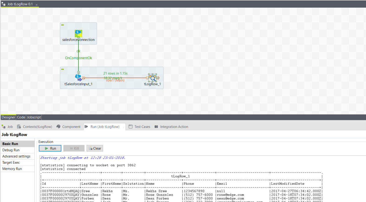Select Debug Run in the side list
Viewport: 366px width, 202px height.
[x=11, y=150]
